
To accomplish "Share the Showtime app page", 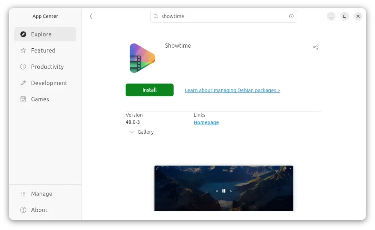I will point(316,47).
